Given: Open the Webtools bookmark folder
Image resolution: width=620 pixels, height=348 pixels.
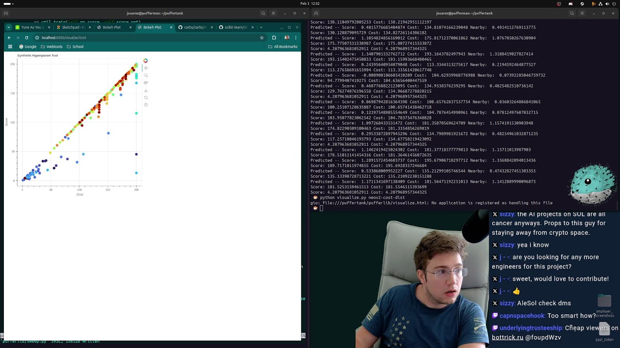Looking at the screenshot, I should pyautogui.click(x=51, y=47).
